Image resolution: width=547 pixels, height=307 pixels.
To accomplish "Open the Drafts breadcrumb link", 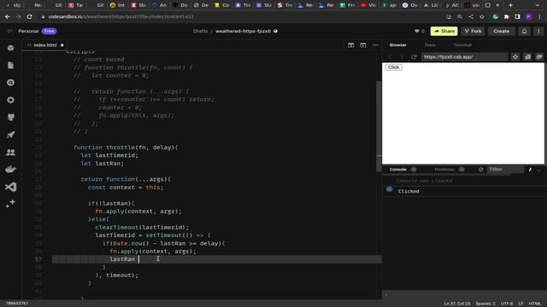I will (200, 31).
